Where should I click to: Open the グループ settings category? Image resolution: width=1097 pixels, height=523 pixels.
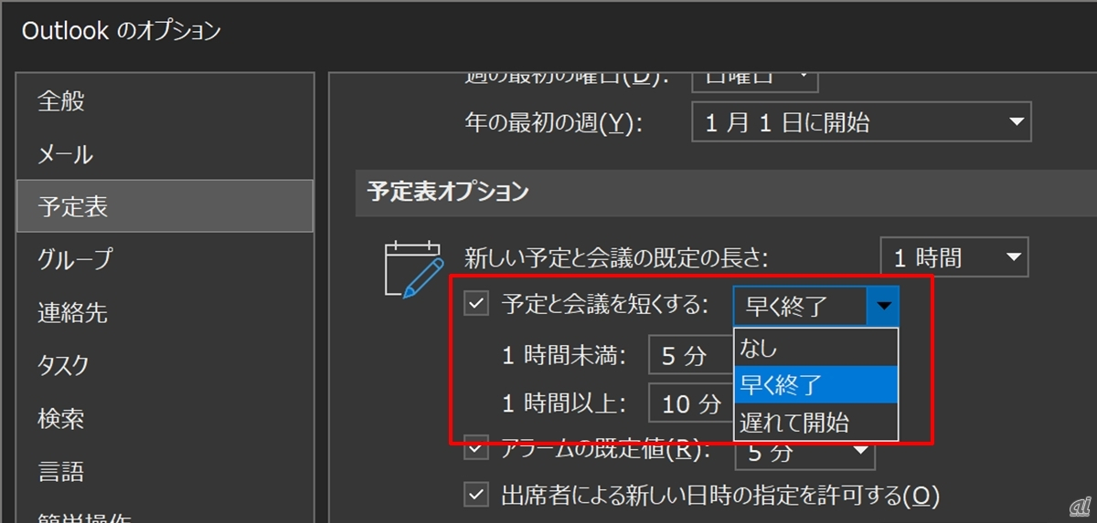coord(165,258)
